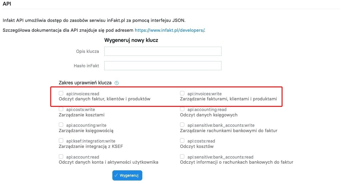Tick the api:costs:write checkbox
340x181 pixels.
61,109
